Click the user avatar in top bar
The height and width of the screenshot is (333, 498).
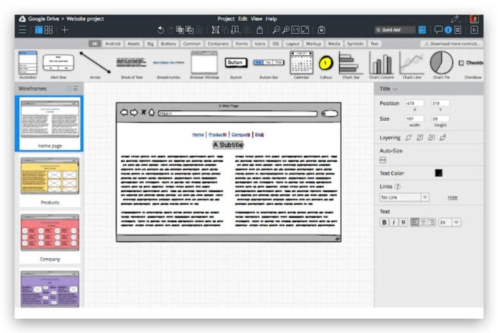click(474, 19)
